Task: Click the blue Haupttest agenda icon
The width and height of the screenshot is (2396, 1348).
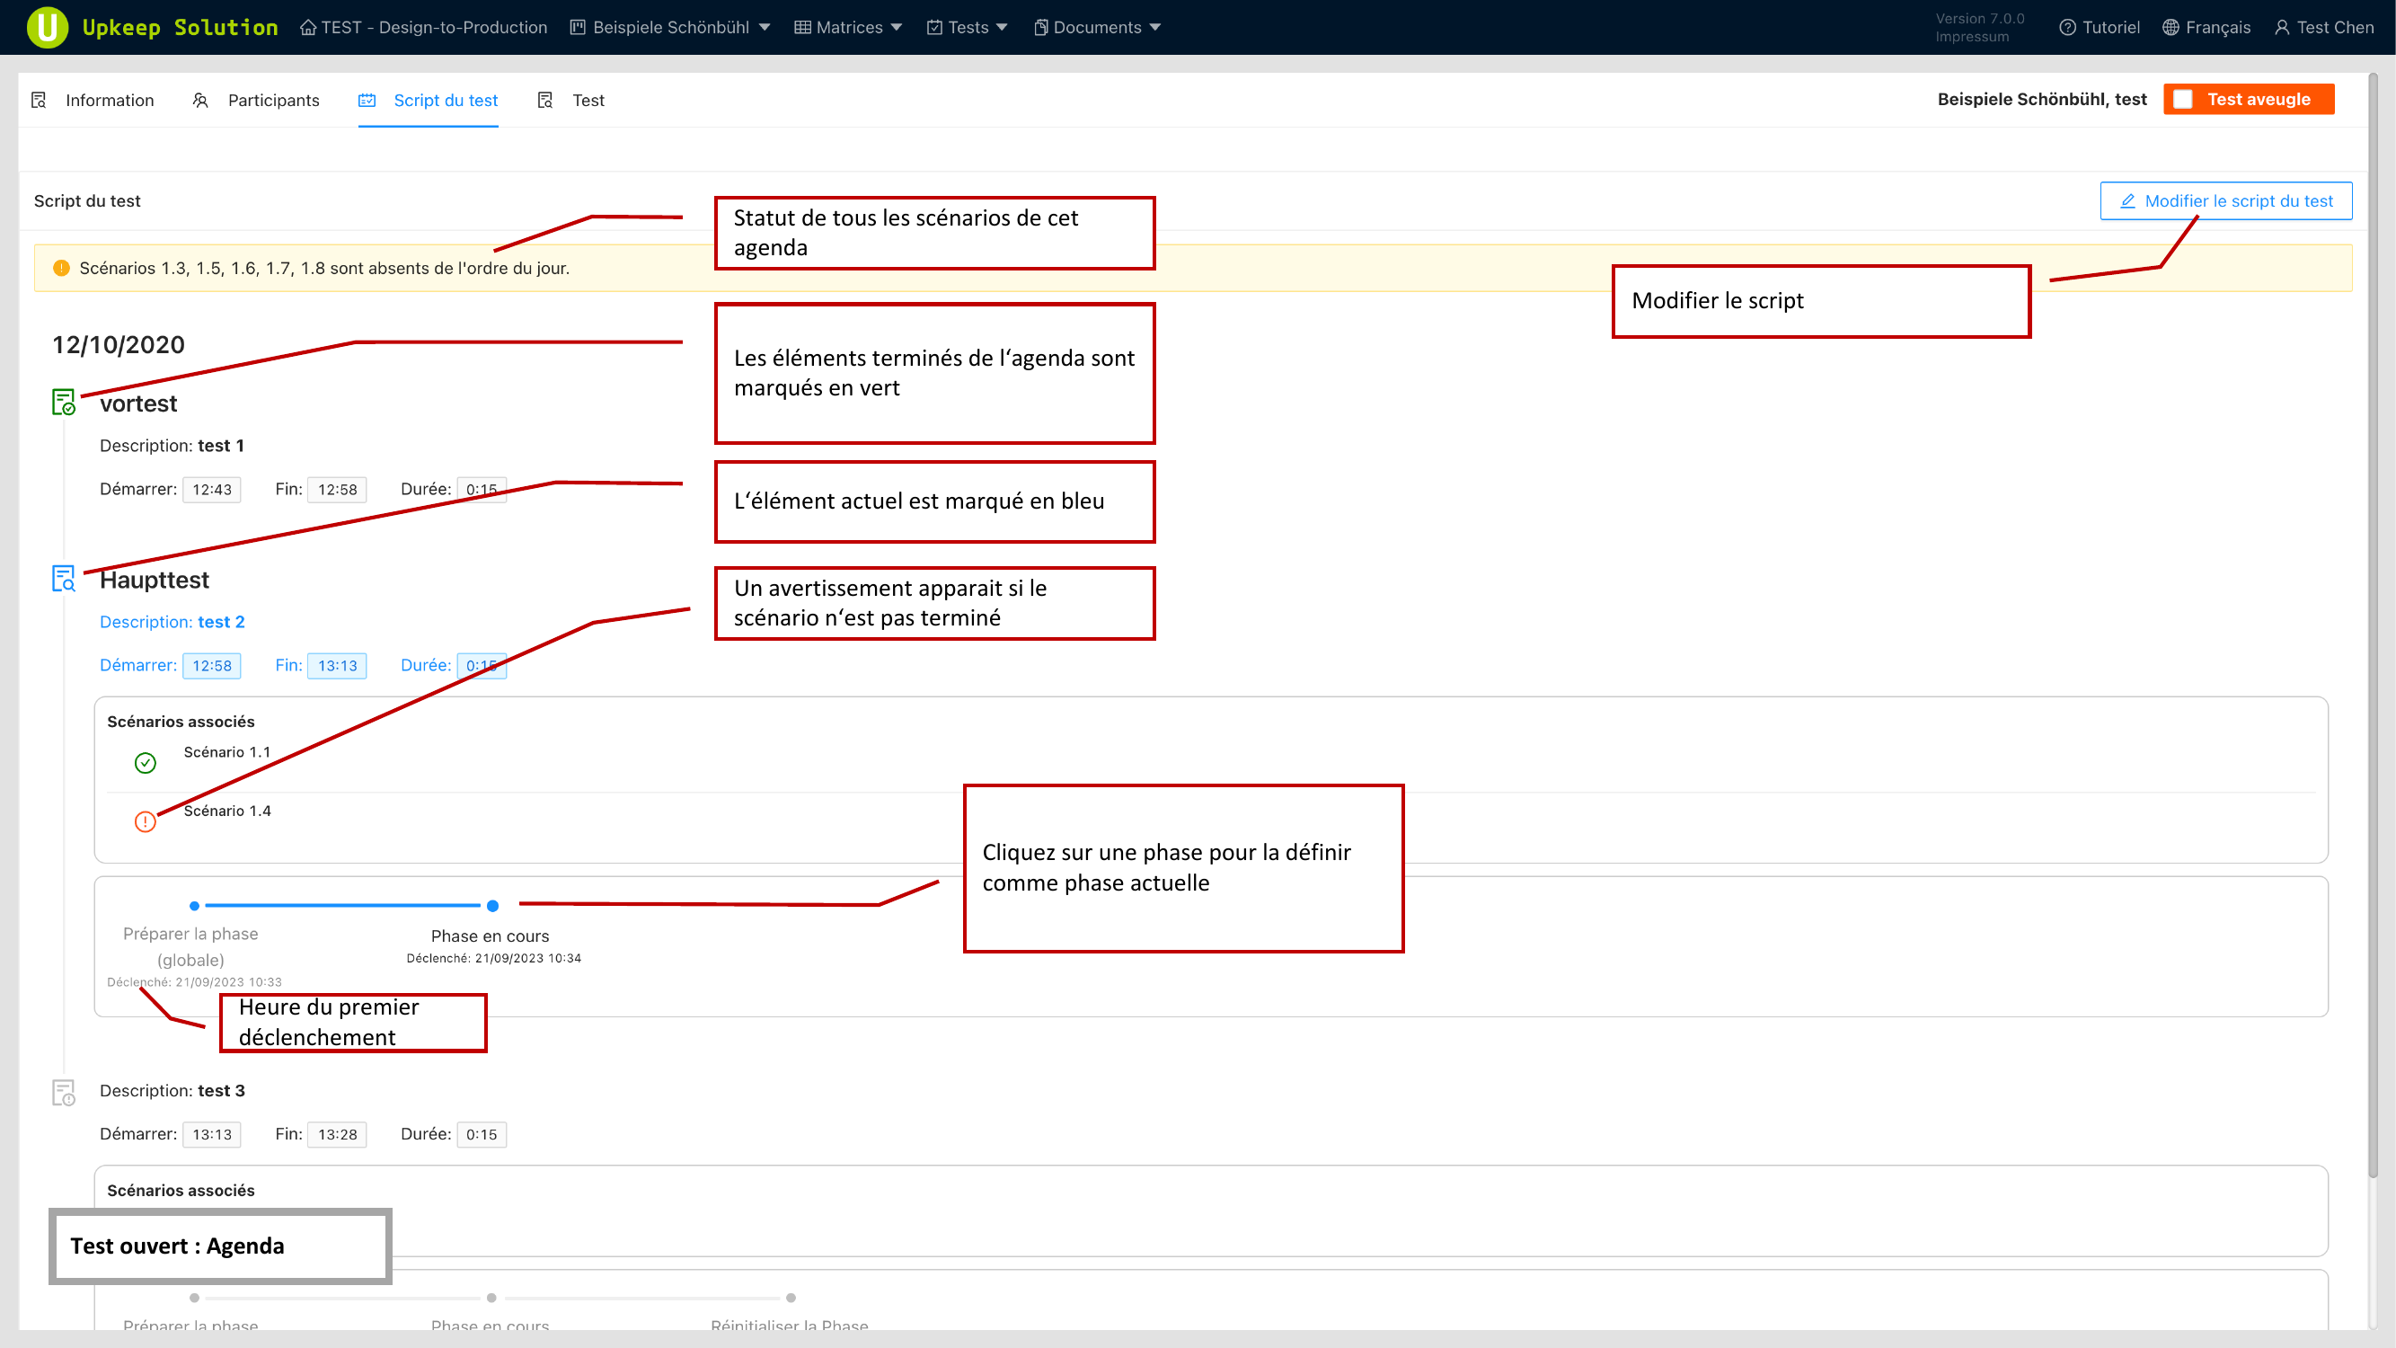Action: coord(63,579)
